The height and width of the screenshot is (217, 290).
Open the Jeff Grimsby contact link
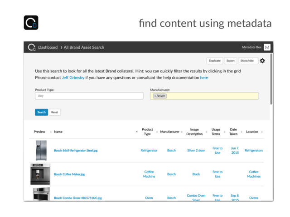point(73,78)
